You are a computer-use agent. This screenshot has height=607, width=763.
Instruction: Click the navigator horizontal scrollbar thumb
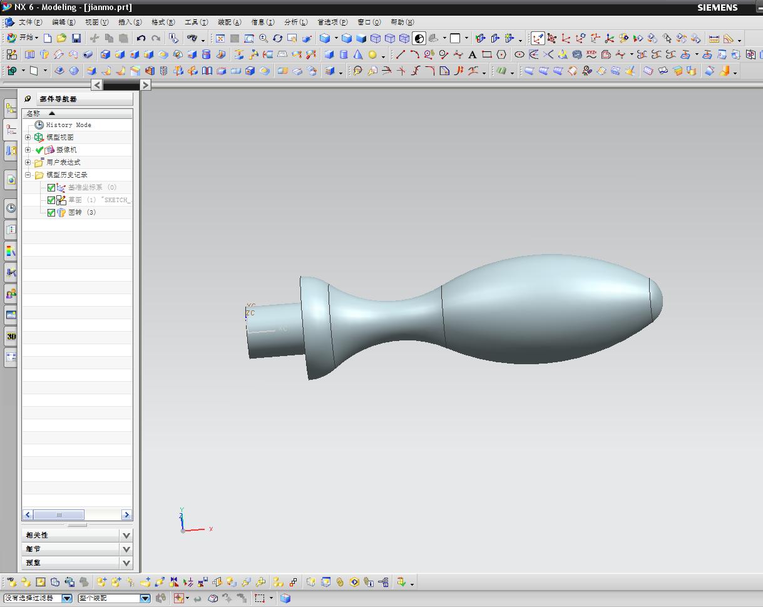[x=59, y=515]
